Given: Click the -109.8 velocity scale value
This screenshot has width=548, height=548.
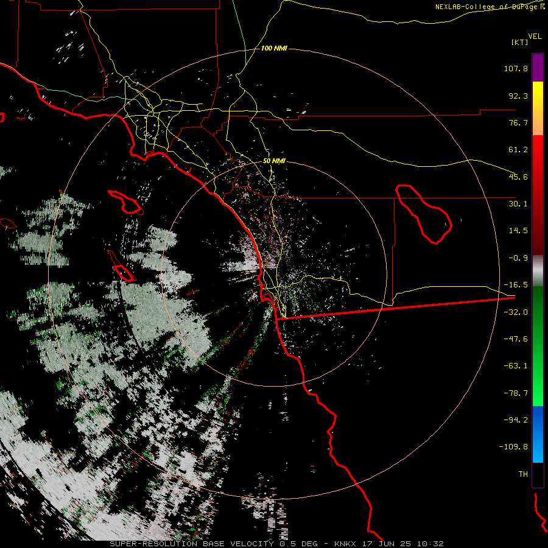Looking at the screenshot, I should (x=514, y=447).
